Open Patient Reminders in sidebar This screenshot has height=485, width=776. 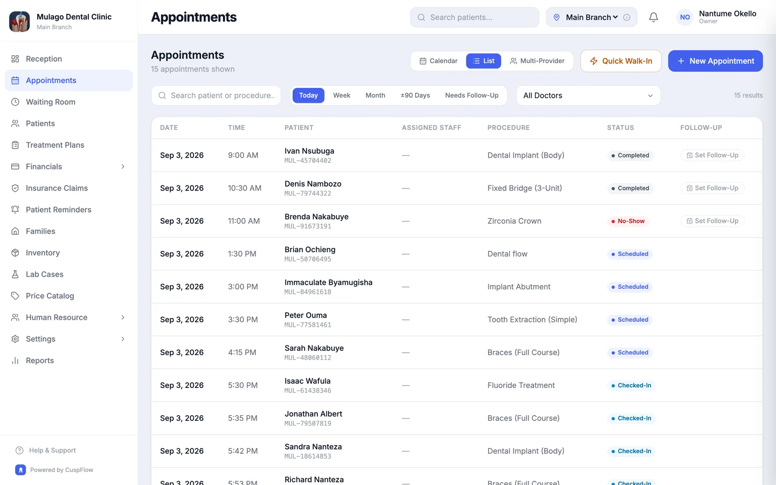[x=69, y=210]
